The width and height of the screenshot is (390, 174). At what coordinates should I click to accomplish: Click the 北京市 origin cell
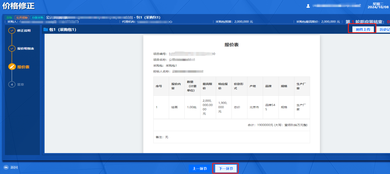[254, 107]
